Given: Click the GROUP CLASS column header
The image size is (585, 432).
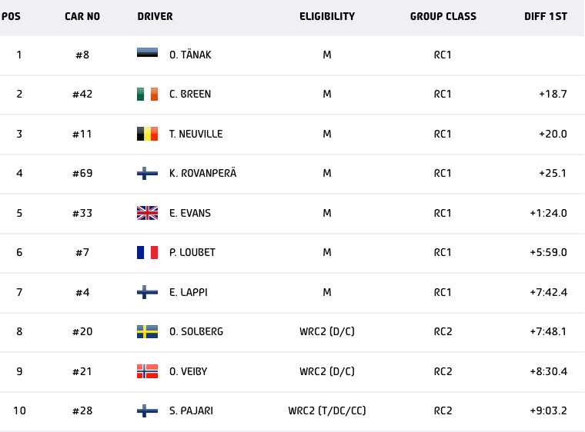Looking at the screenshot, I should coord(443,16).
